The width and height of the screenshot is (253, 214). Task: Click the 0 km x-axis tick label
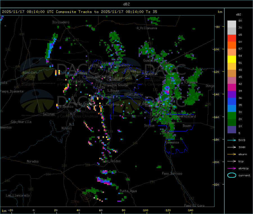pyautogui.click(x=33, y=210)
